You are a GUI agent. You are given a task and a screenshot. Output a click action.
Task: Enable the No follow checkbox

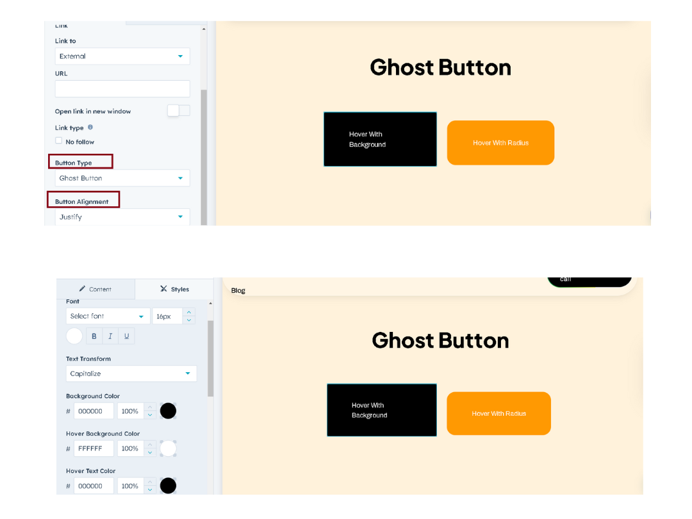click(x=58, y=141)
